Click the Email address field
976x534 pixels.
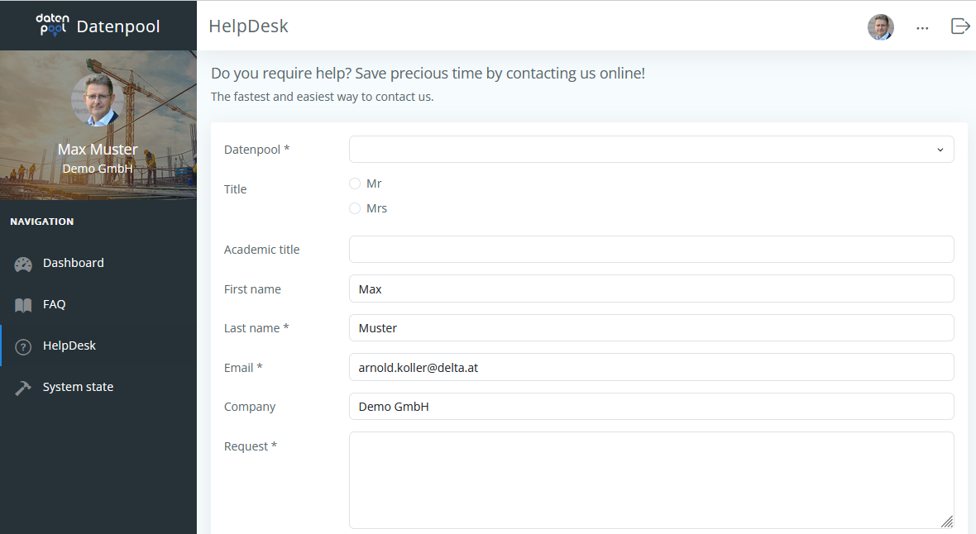coord(651,367)
